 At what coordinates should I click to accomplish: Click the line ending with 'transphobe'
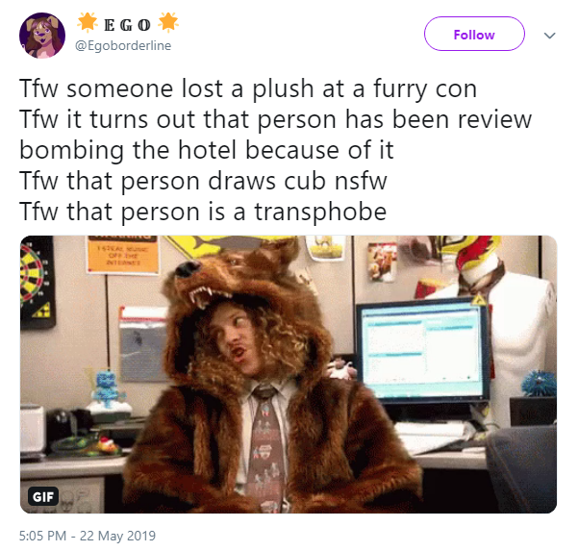tap(203, 212)
